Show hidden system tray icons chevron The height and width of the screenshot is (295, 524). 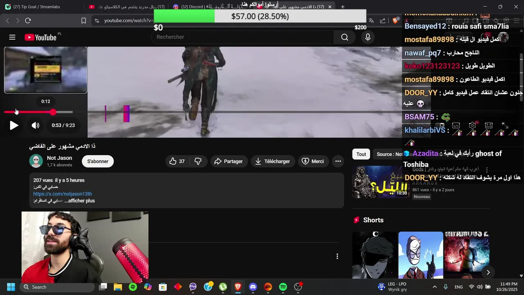(x=434, y=287)
